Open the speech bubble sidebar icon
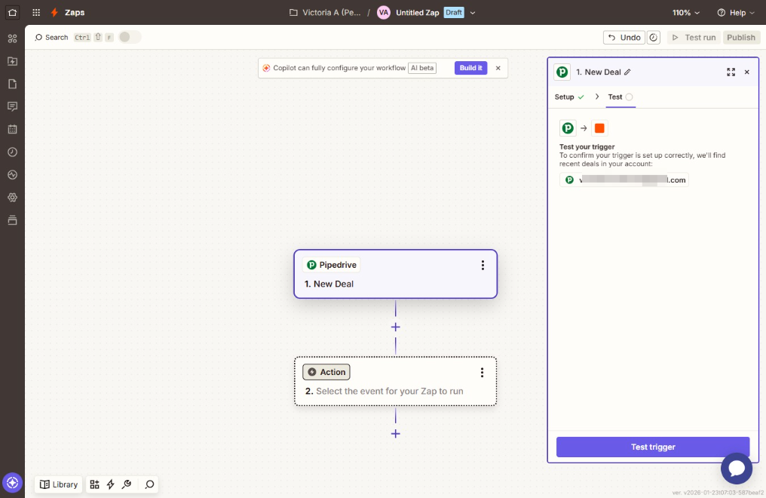Viewport: 766px width, 498px height. click(x=12, y=106)
